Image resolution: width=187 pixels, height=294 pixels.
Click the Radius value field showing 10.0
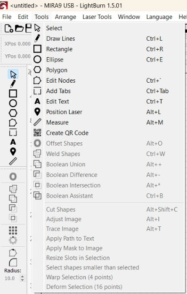pos(12,278)
